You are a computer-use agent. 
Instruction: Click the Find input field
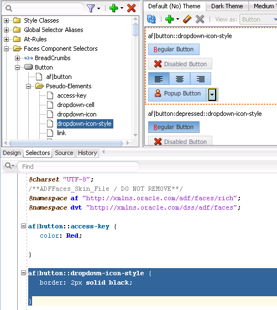[x=79, y=167]
